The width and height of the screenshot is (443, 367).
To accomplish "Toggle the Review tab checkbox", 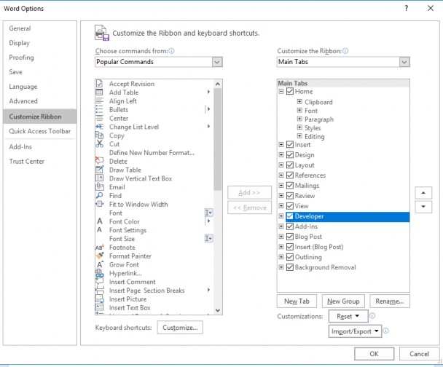I will point(290,195).
